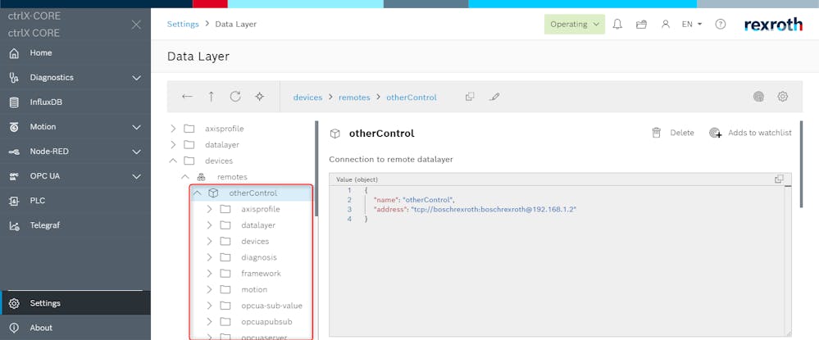Click the Telegraf chart icon

14,225
